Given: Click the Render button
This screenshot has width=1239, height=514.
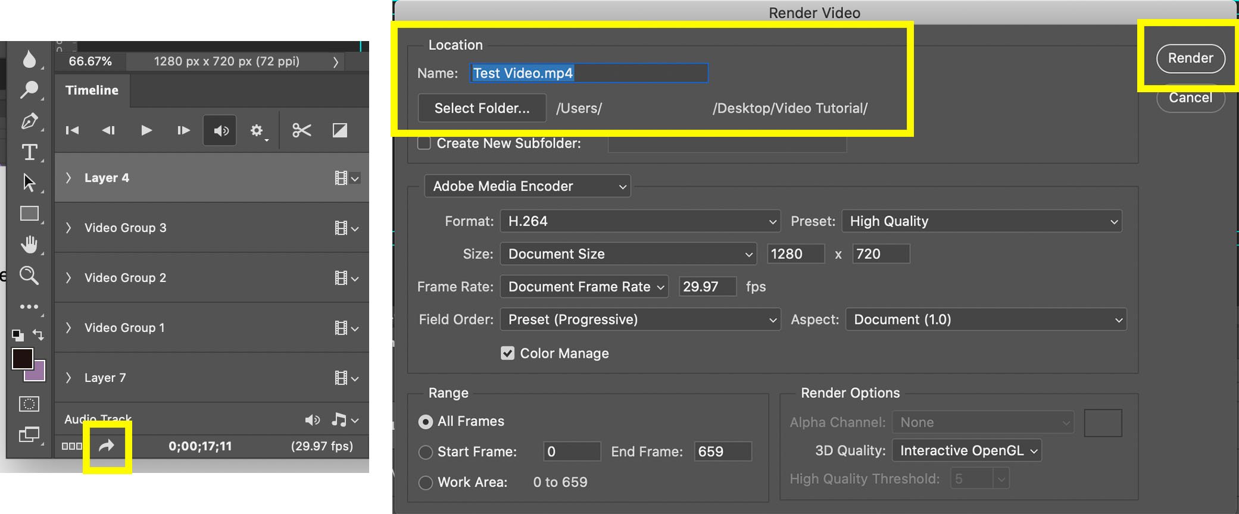Looking at the screenshot, I should [x=1190, y=58].
